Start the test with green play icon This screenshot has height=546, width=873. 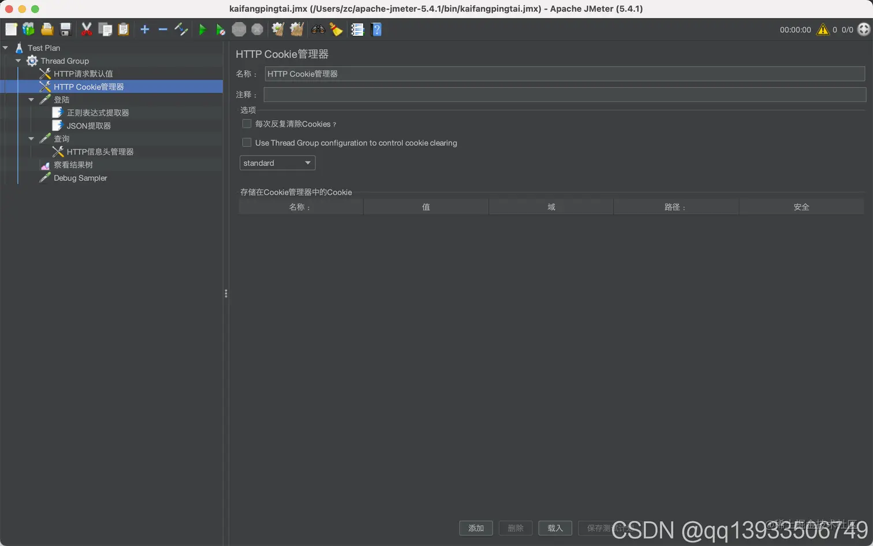tap(203, 29)
